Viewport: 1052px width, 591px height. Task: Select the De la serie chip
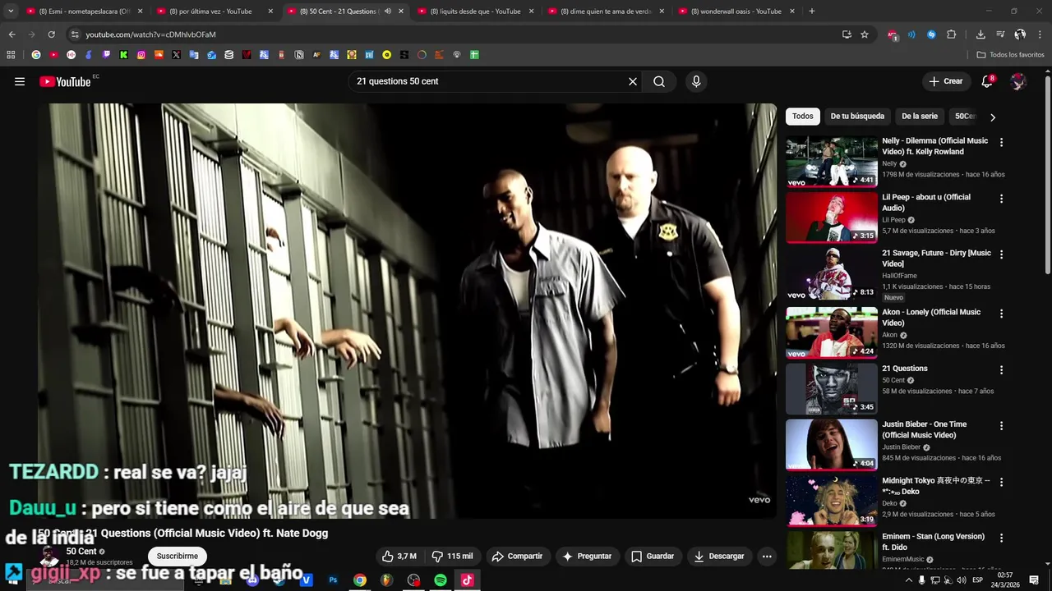pos(919,117)
